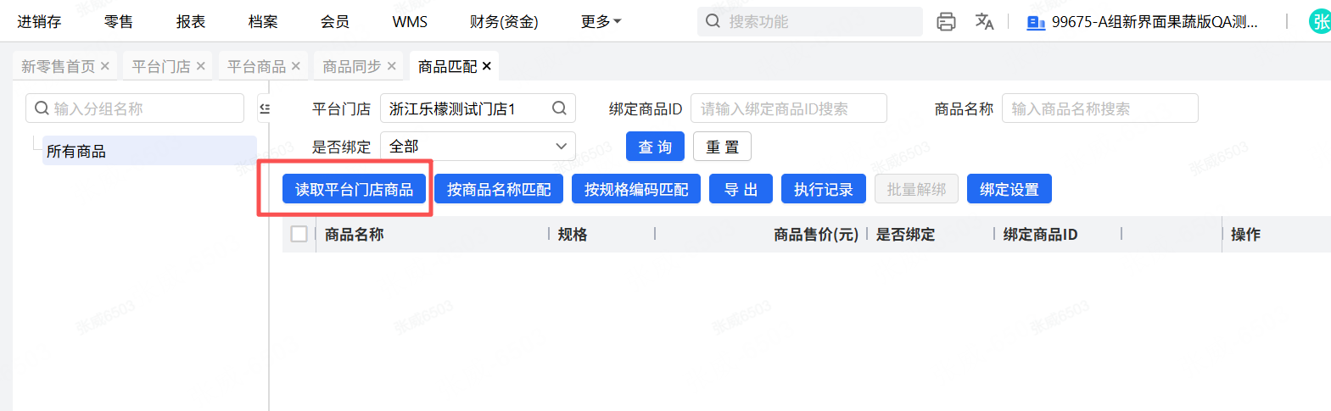This screenshot has width=1331, height=411.
Task: Switch to the 平台门店 tab
Action: [x=161, y=66]
